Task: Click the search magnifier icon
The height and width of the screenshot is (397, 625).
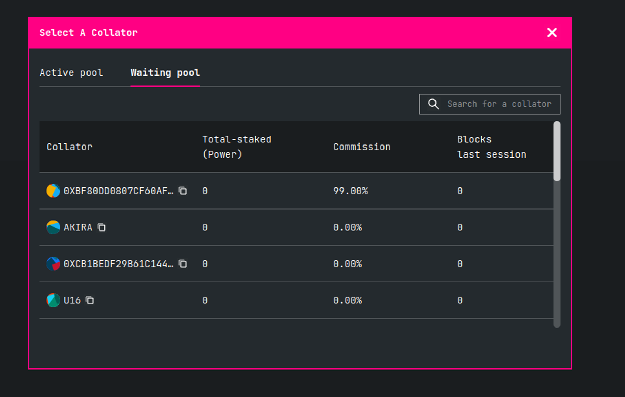Action: click(x=433, y=104)
